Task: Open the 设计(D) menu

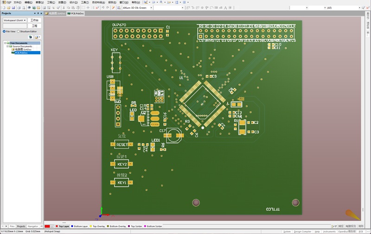Action: 74,2
